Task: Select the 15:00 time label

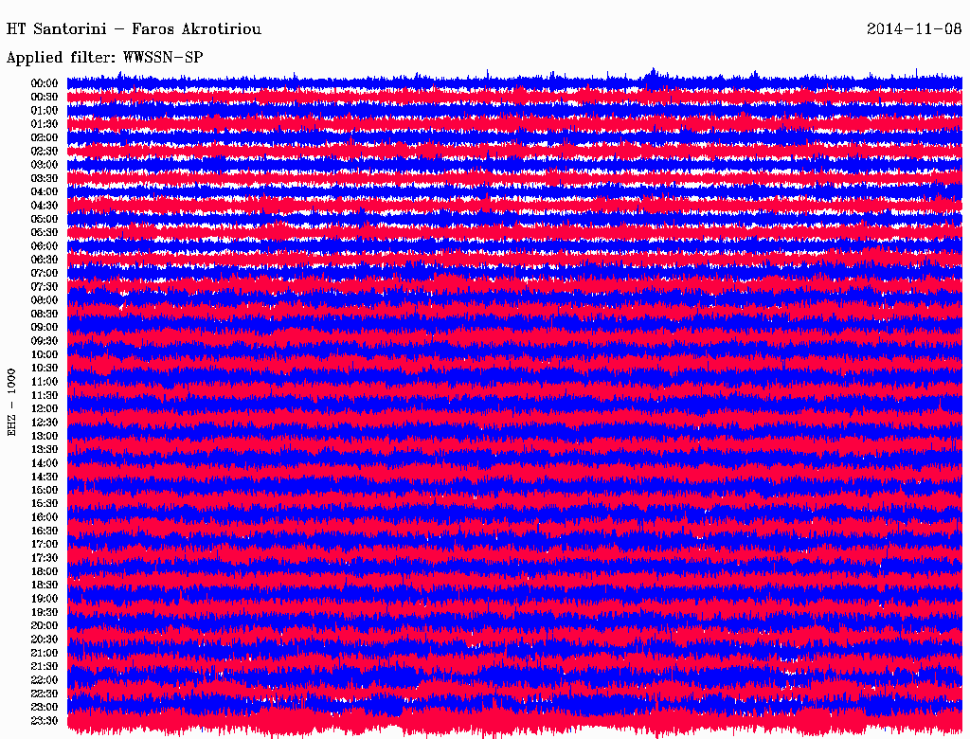Action: click(x=45, y=490)
